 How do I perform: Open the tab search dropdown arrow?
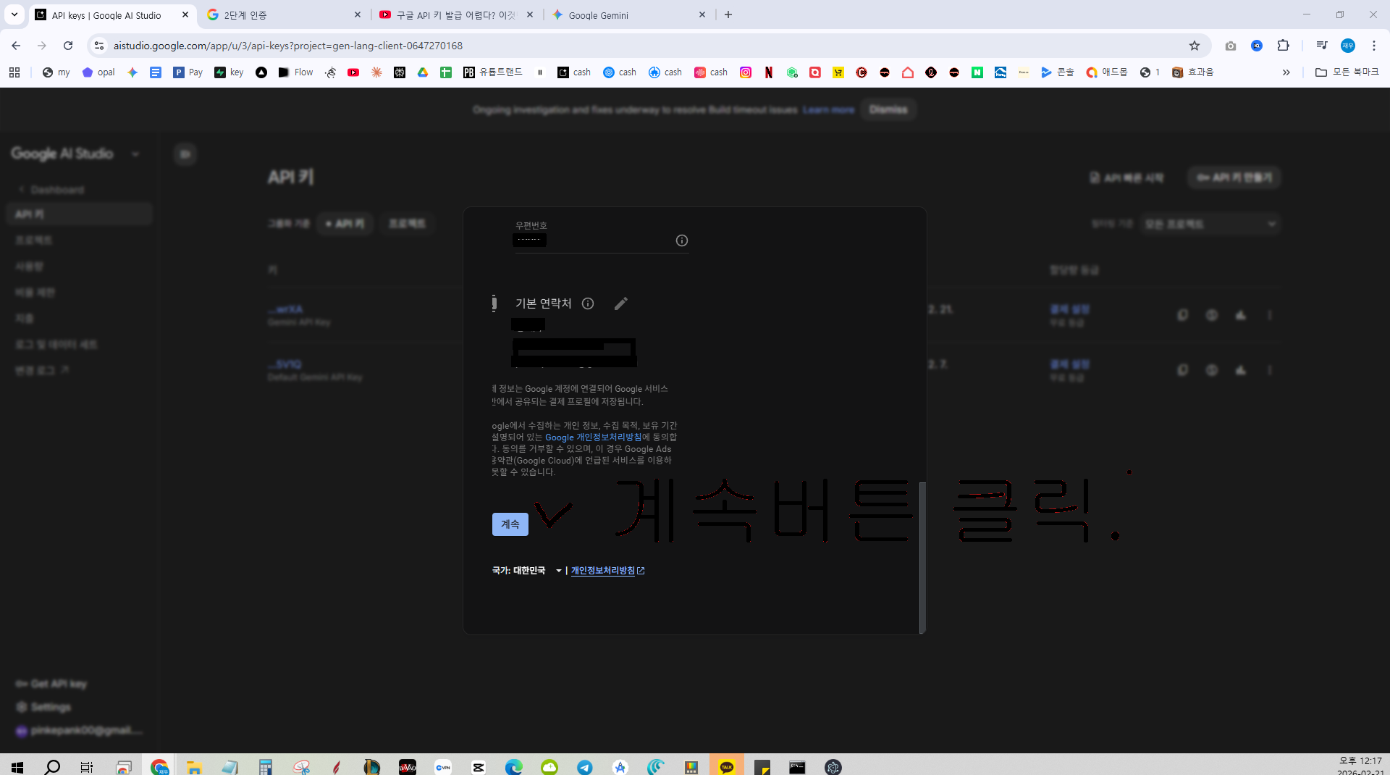14,14
